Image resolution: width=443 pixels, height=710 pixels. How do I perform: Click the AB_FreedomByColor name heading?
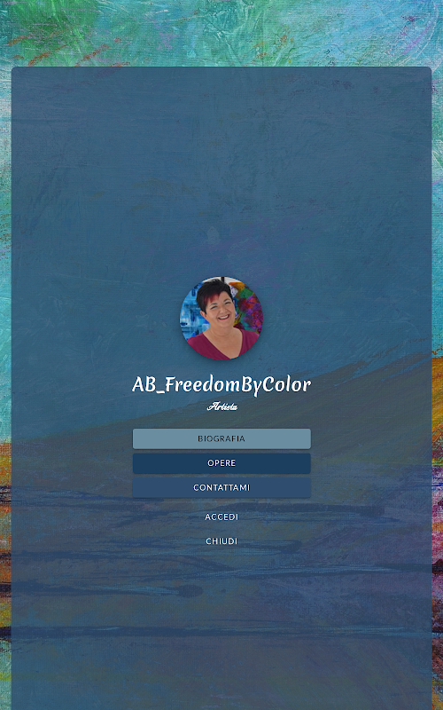click(221, 385)
